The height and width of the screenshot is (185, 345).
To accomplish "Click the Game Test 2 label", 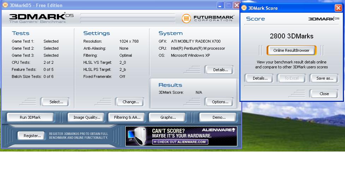I will pyautogui.click(x=23, y=48).
